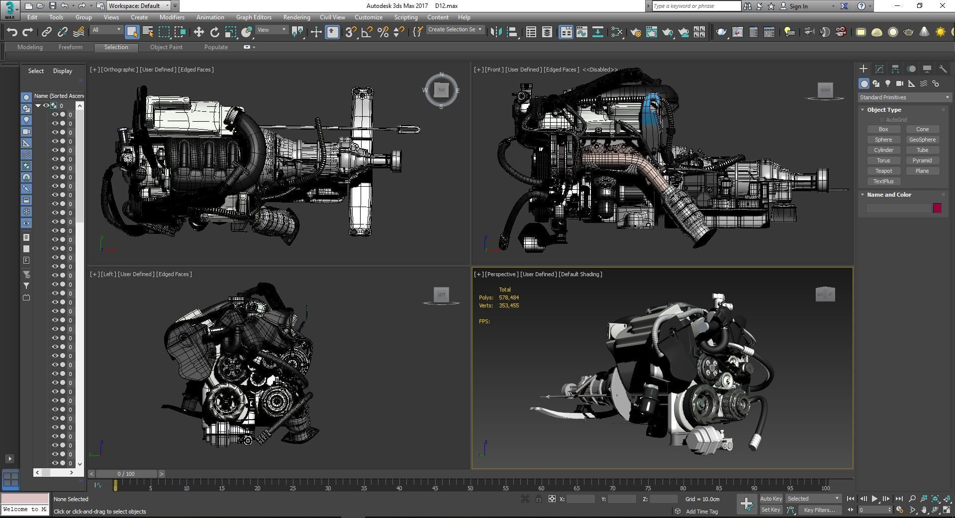The image size is (955, 518).
Task: Click the GeoSphere primitive button
Action: [x=922, y=140]
